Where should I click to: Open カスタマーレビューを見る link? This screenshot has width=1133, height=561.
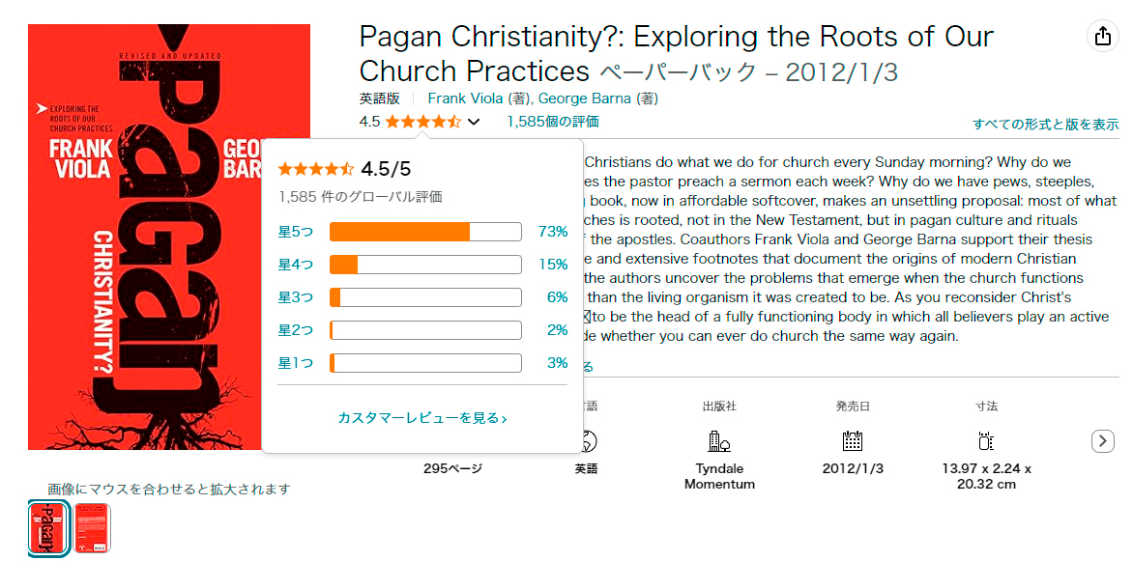coord(421,418)
